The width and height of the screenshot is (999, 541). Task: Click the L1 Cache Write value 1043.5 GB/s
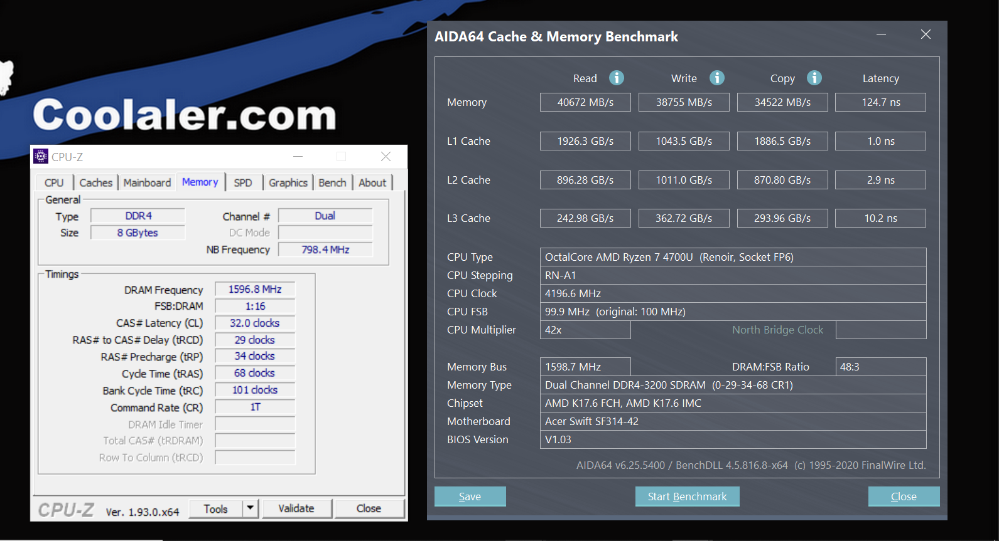pyautogui.click(x=684, y=141)
